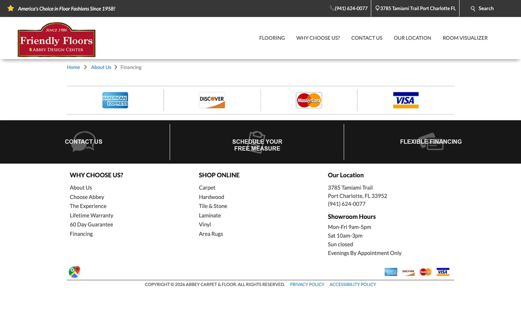Click the Contact Us banner tile
521x325 pixels.
click(83, 142)
